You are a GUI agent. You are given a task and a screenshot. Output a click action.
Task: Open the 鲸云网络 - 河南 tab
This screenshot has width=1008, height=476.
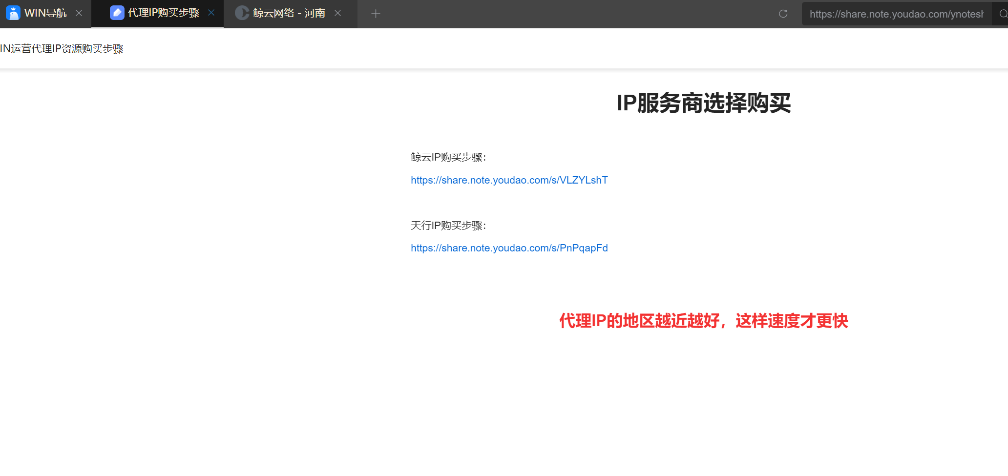(x=290, y=13)
